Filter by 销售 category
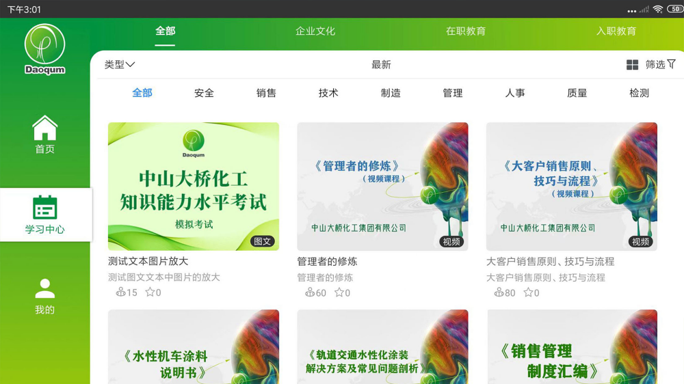This screenshot has height=384, width=684. pyautogui.click(x=266, y=93)
